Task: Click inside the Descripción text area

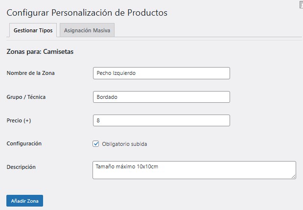Action: 194,170
